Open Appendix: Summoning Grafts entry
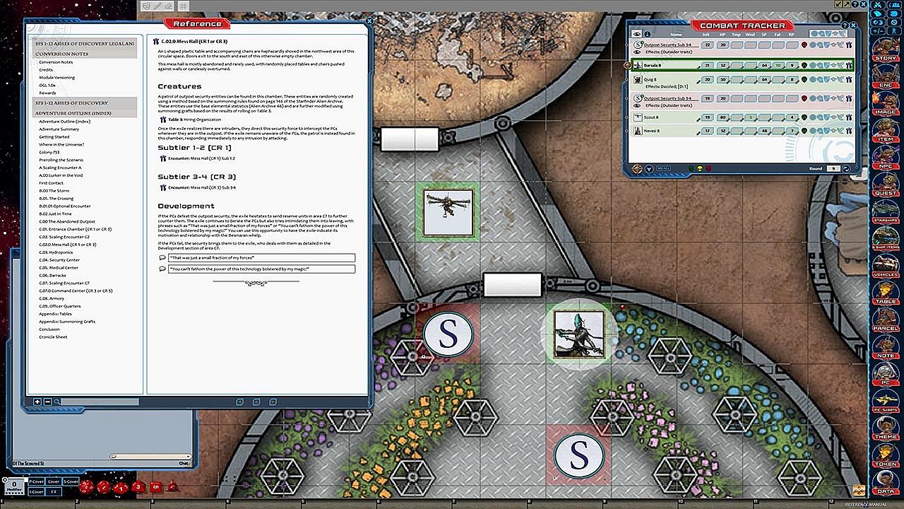This screenshot has width=904, height=509. [67, 322]
